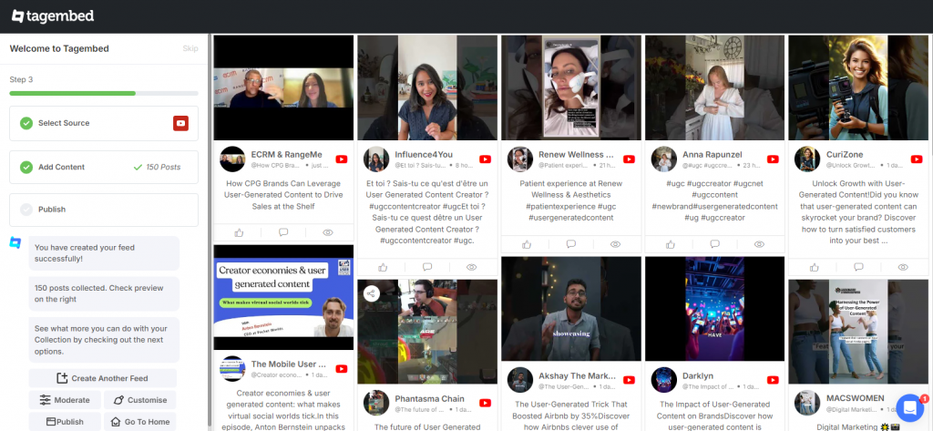Click the share icon on the Phantasma Chain video
Viewport: 933px width, 431px height.
pyautogui.click(x=372, y=293)
